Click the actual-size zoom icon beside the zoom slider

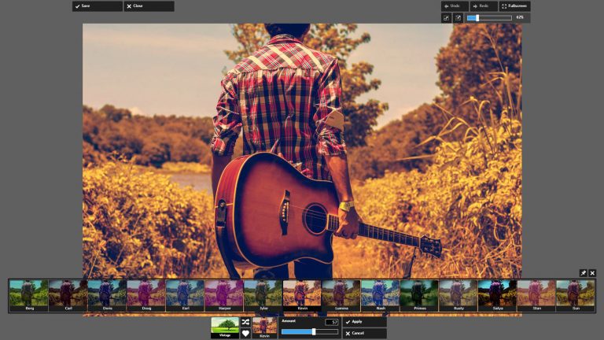click(x=458, y=18)
